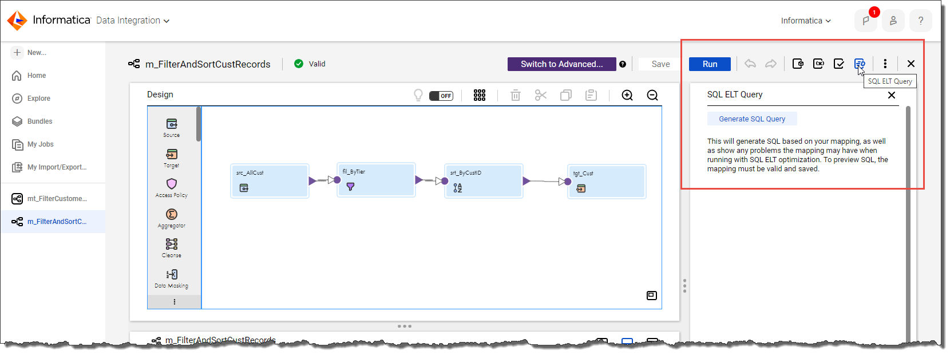This screenshot has height=354, width=950.
Task: Click the Run button
Action: (710, 64)
